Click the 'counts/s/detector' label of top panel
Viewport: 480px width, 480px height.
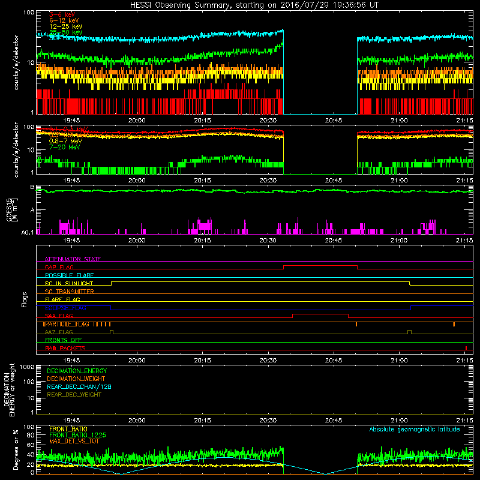click(x=16, y=62)
